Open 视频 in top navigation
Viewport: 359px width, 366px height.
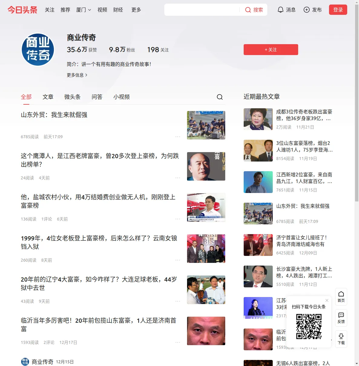102,10
